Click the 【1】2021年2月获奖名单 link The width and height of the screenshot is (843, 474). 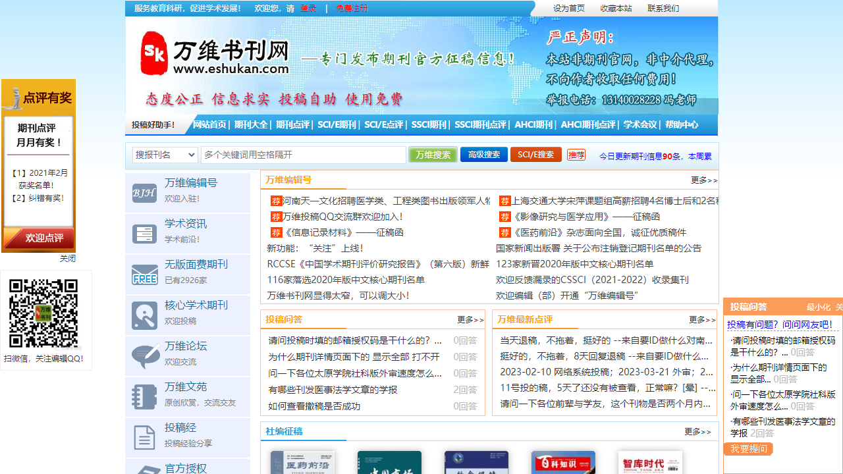click(x=39, y=179)
